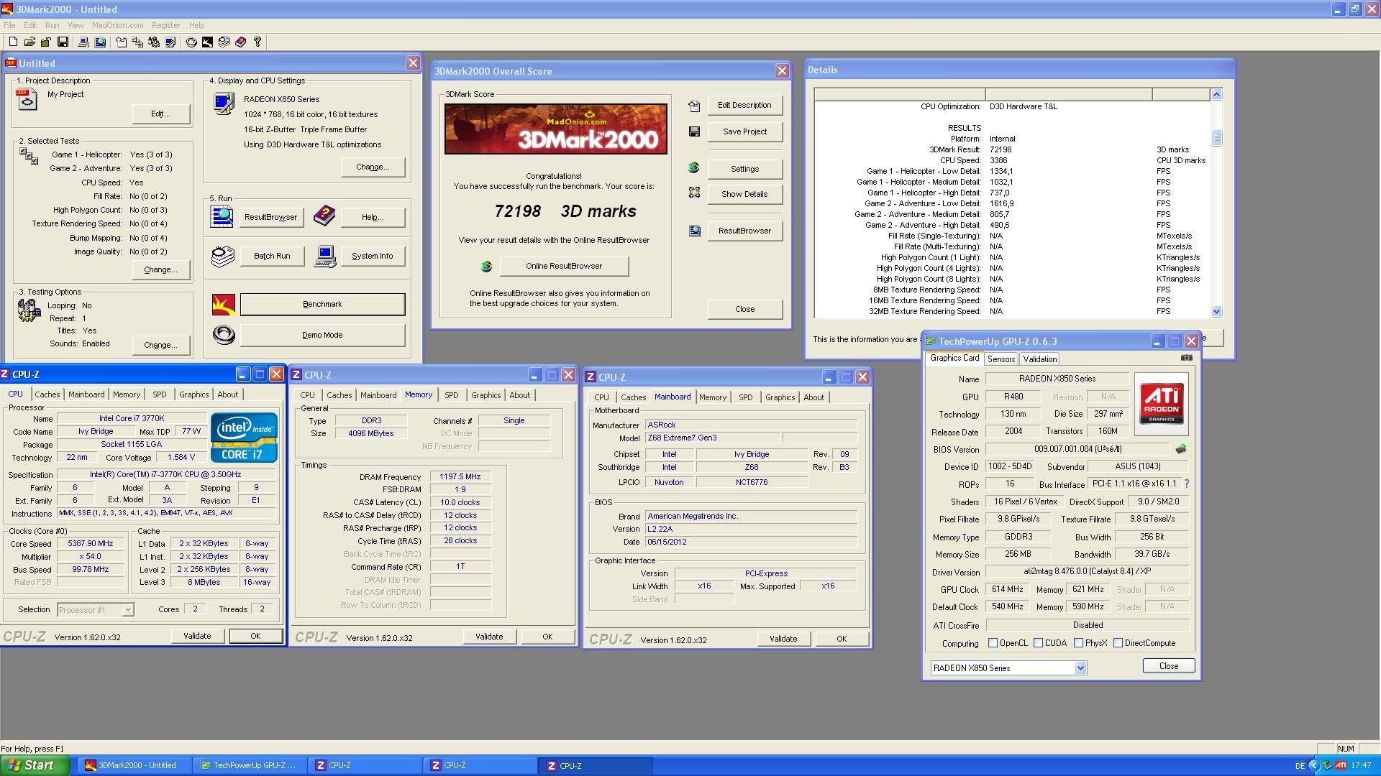Click Change... under Selected Tests
The image size is (1381, 776).
click(x=160, y=270)
